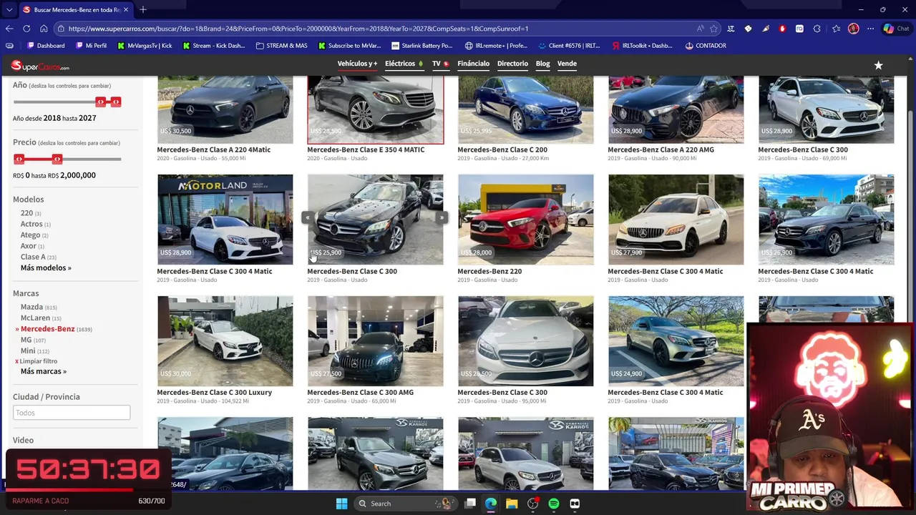Open Stream - Kick Dash bookmark
Screen dimensions: 916x515
pos(213,46)
